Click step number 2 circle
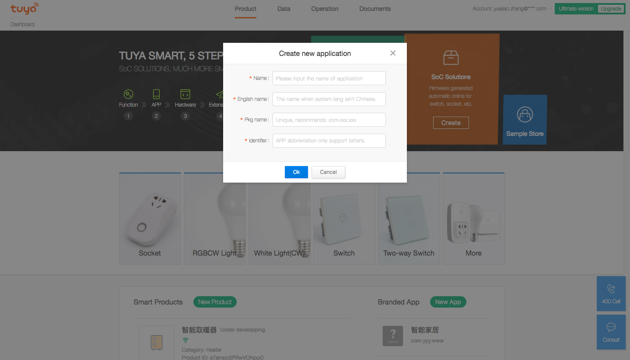 click(x=156, y=116)
